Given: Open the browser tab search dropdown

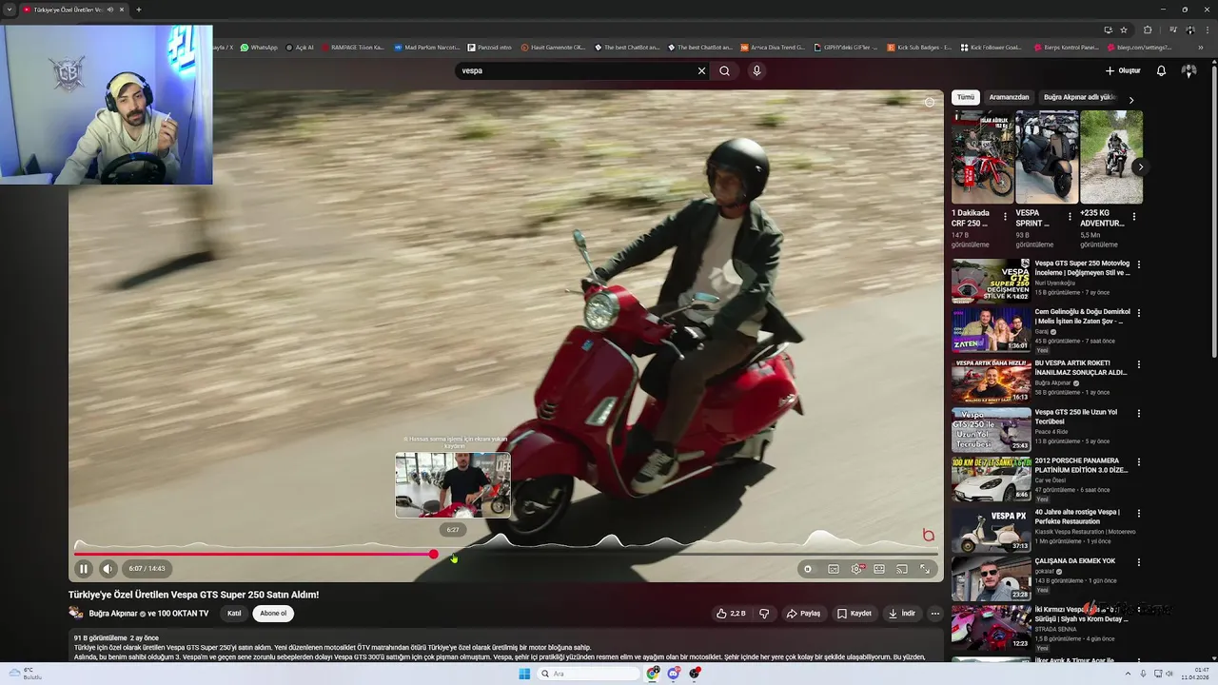Looking at the screenshot, I should click(x=10, y=10).
